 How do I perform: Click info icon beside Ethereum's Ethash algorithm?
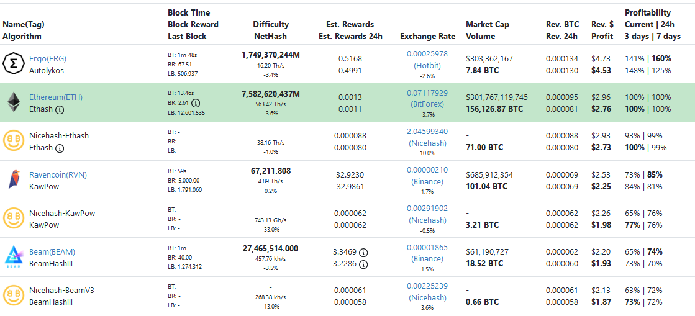coord(60,110)
